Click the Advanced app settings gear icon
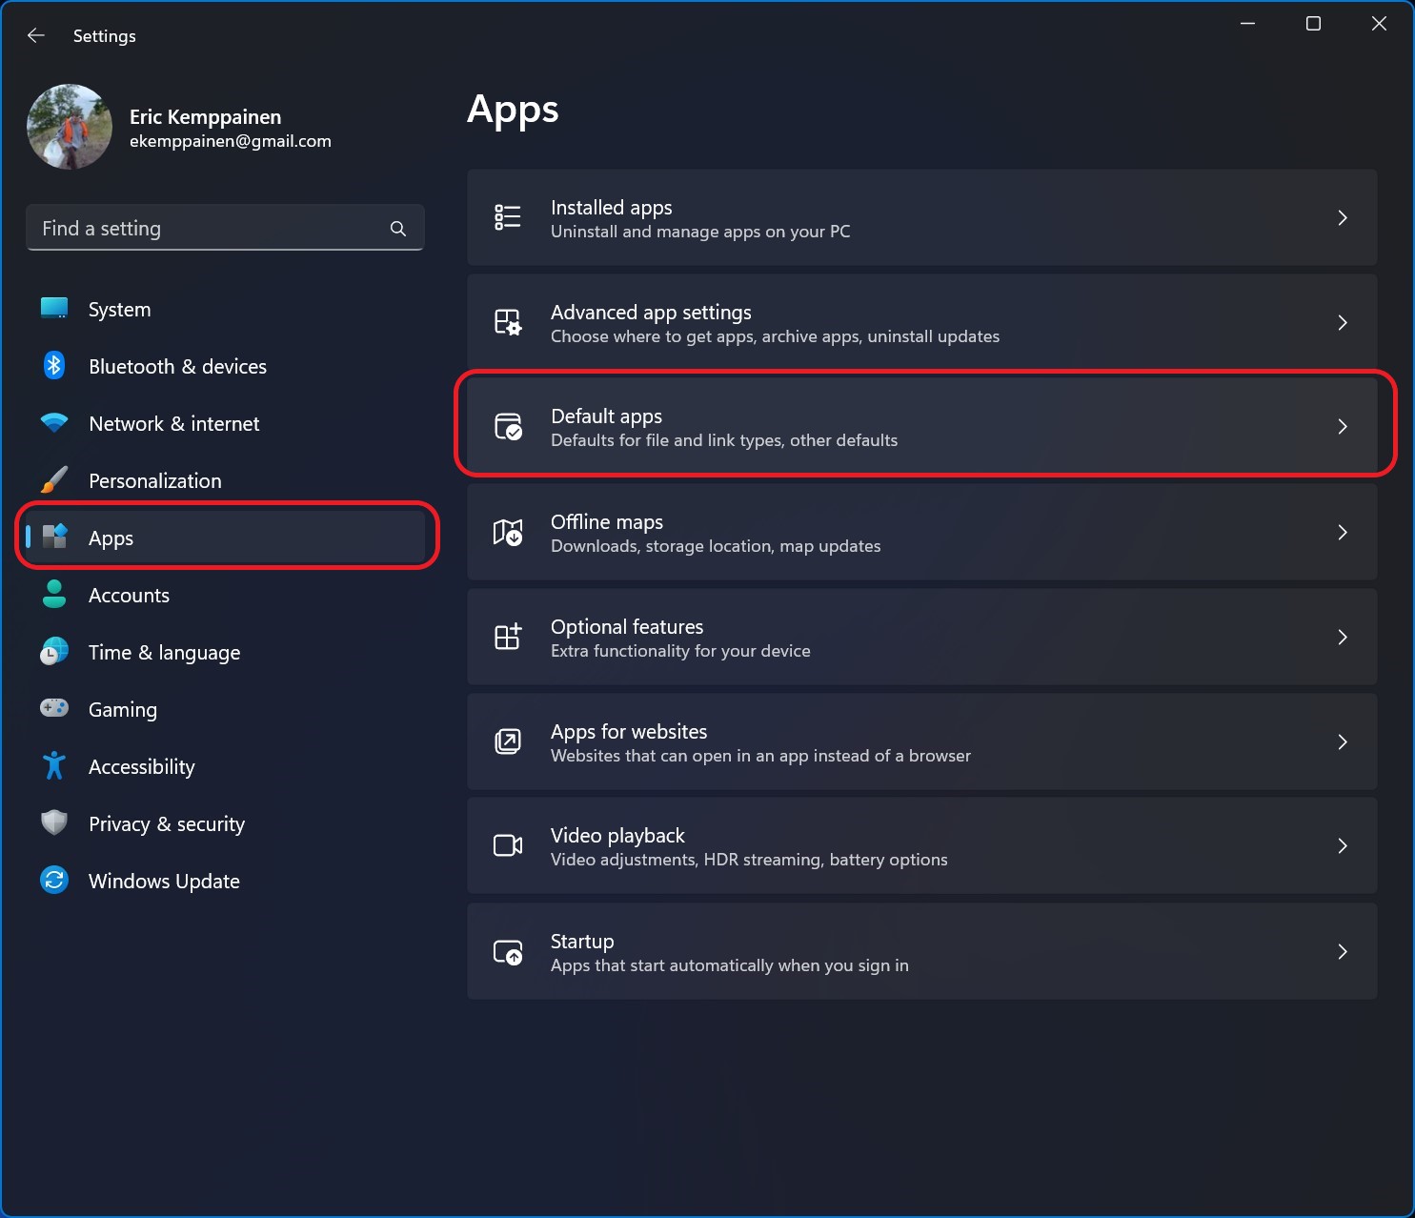 [508, 322]
